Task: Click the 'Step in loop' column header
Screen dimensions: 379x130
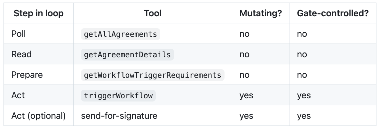Action: point(38,13)
